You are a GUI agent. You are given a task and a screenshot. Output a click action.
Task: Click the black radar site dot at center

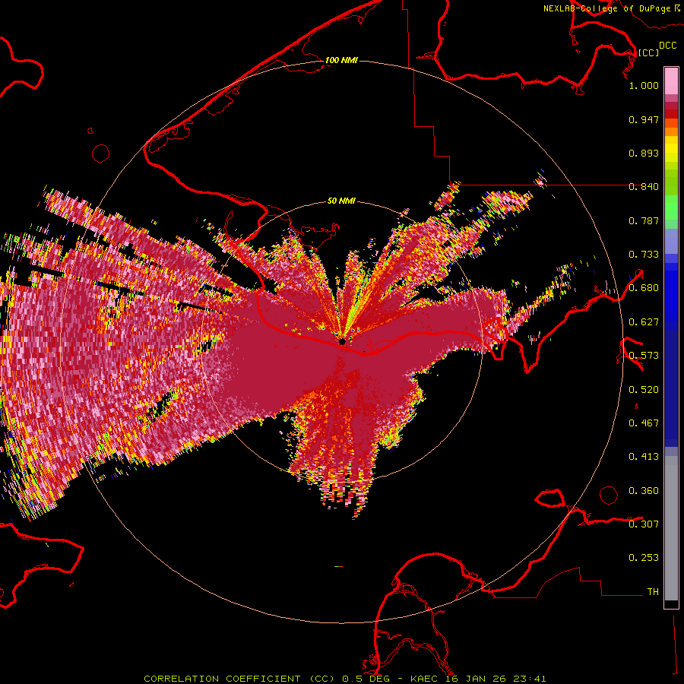(342, 341)
